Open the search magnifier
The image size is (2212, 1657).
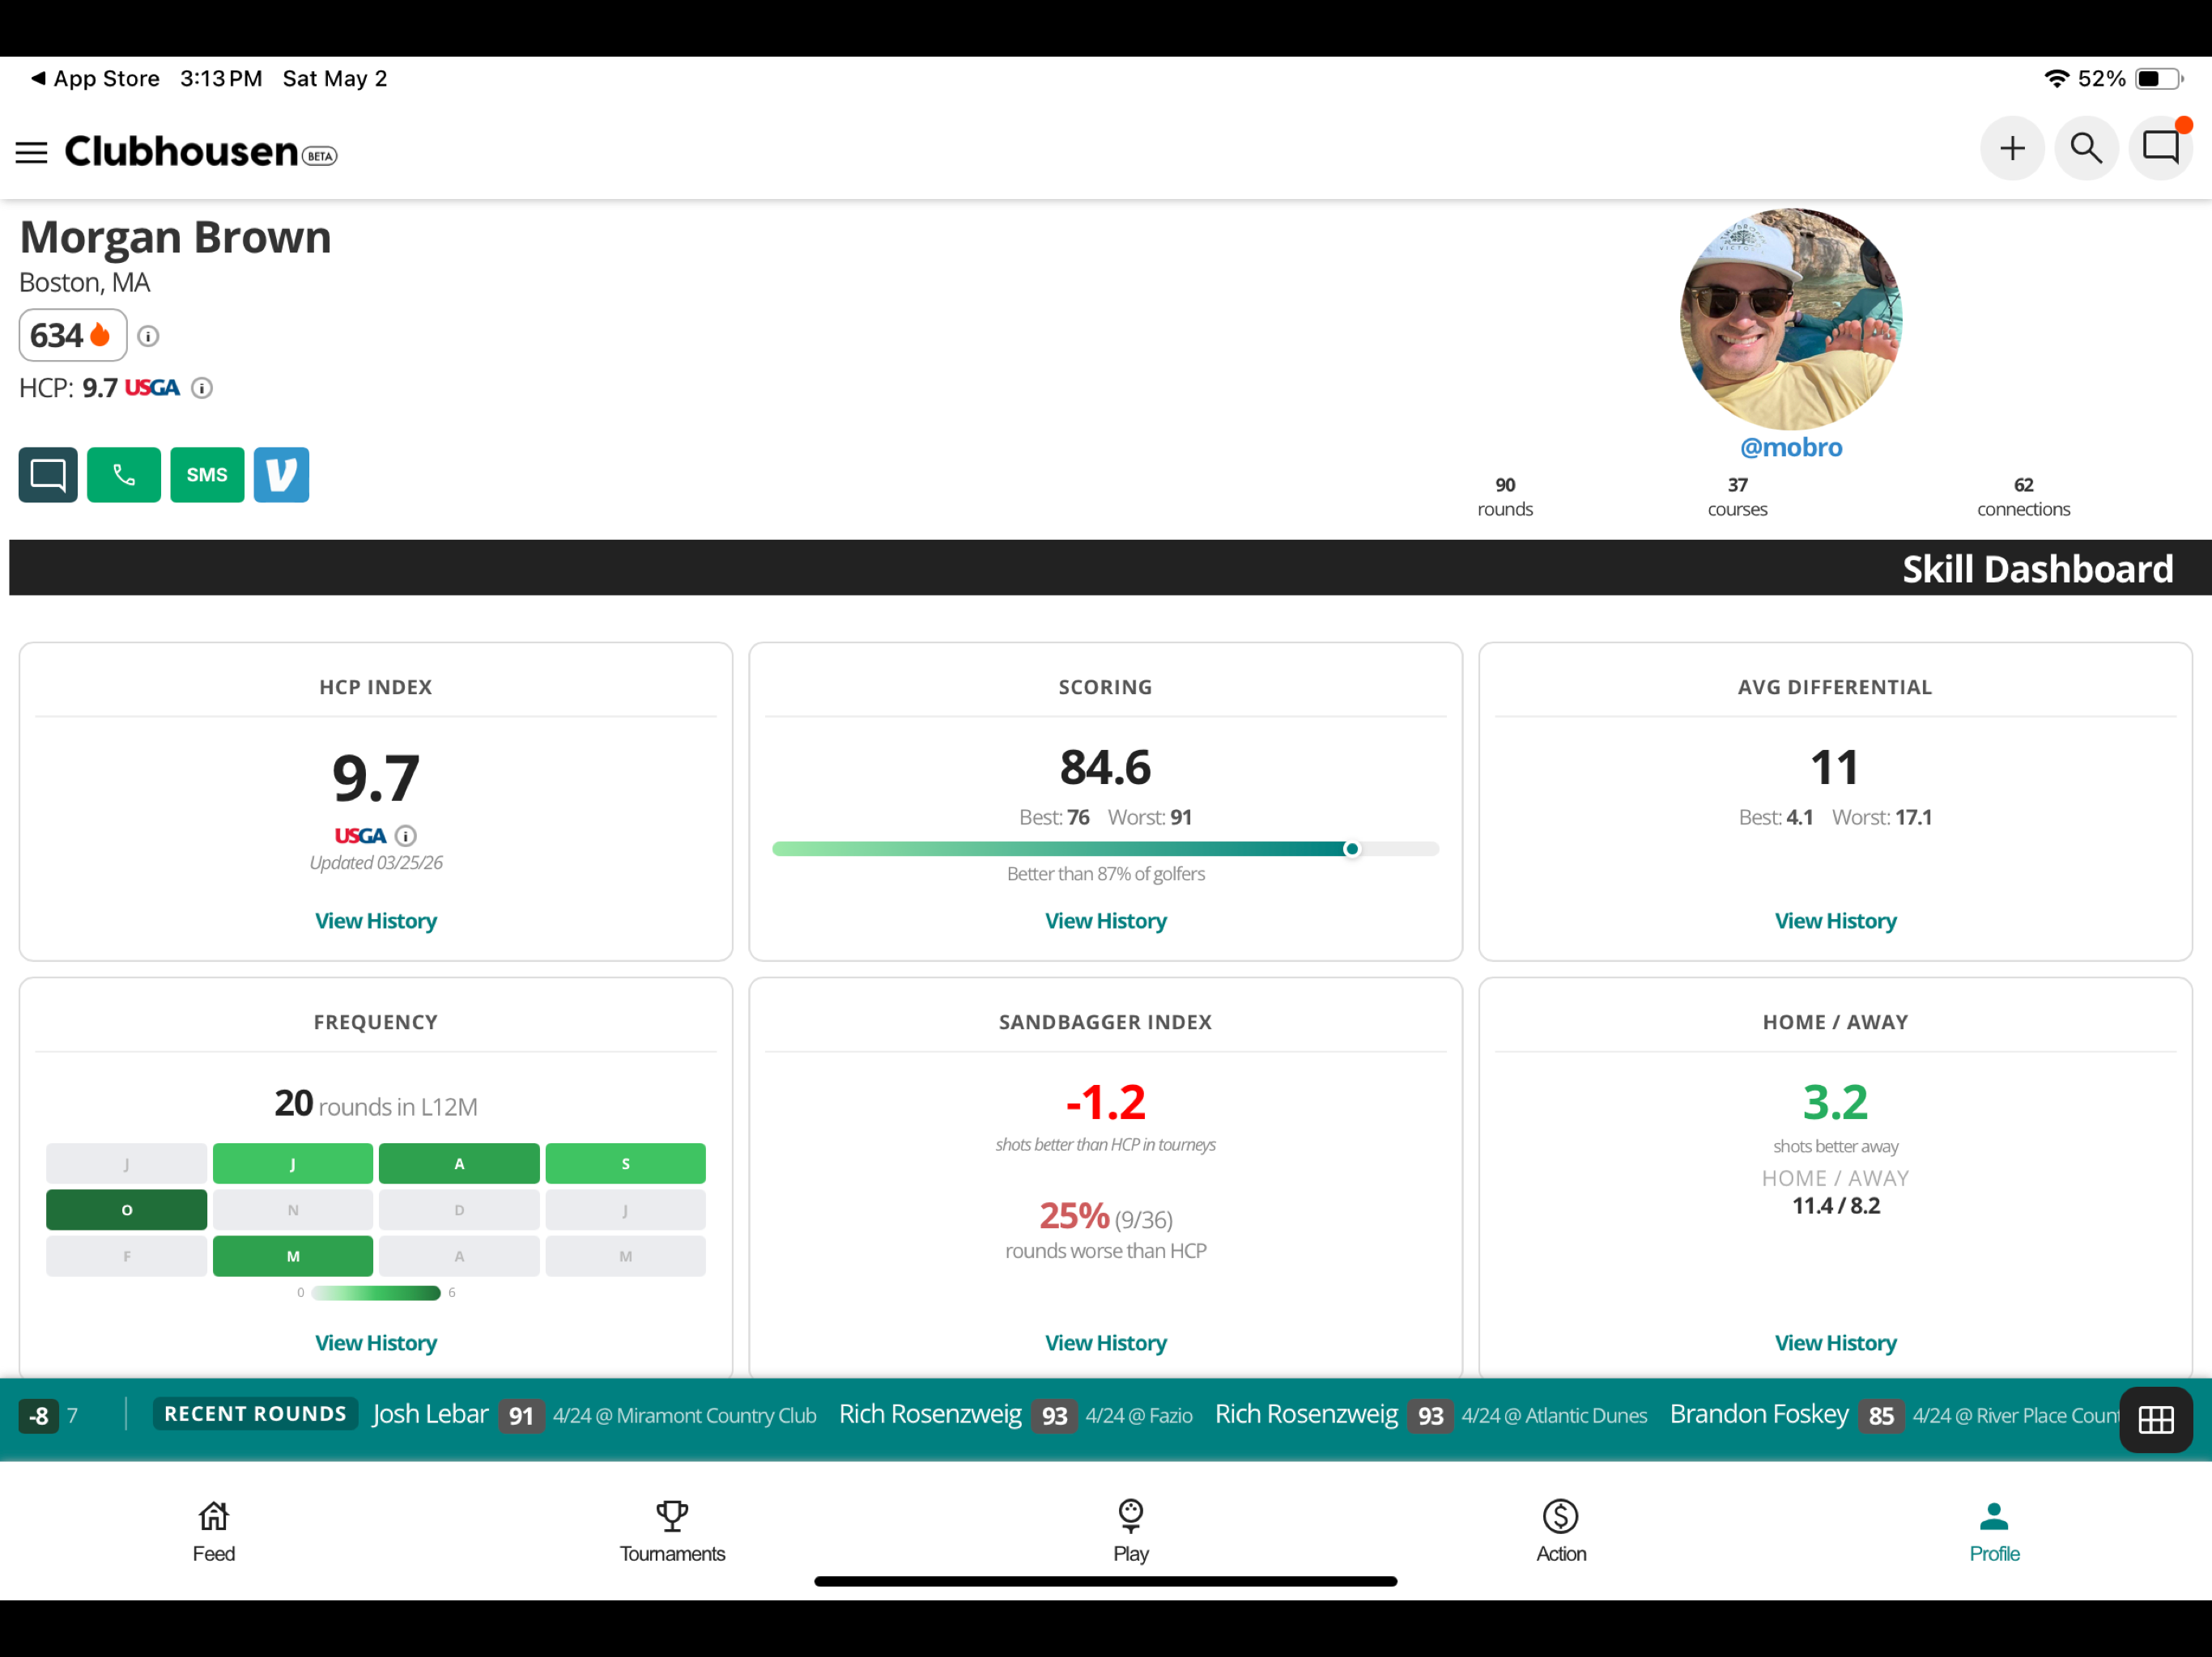pos(2086,149)
